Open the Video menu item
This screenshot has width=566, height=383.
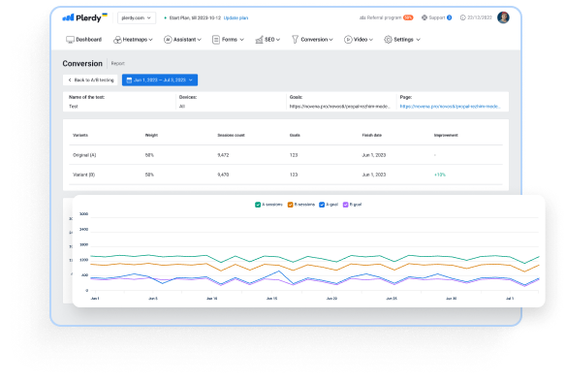coord(359,40)
